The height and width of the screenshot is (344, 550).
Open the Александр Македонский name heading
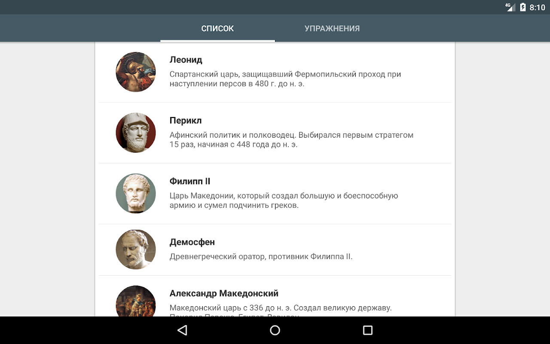224,293
